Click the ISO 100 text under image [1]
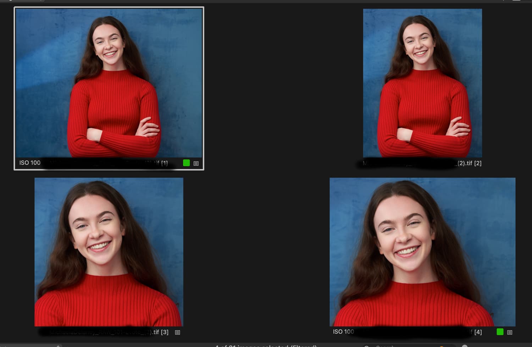The image size is (532, 347). pyautogui.click(x=30, y=163)
